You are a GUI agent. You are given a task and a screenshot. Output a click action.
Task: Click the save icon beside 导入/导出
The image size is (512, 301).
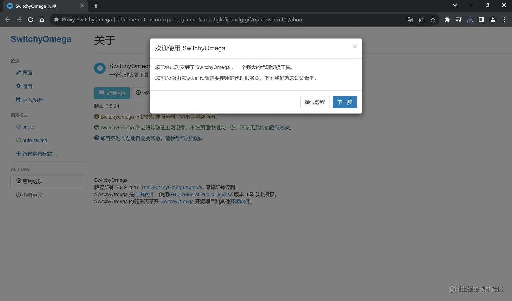(x=18, y=100)
